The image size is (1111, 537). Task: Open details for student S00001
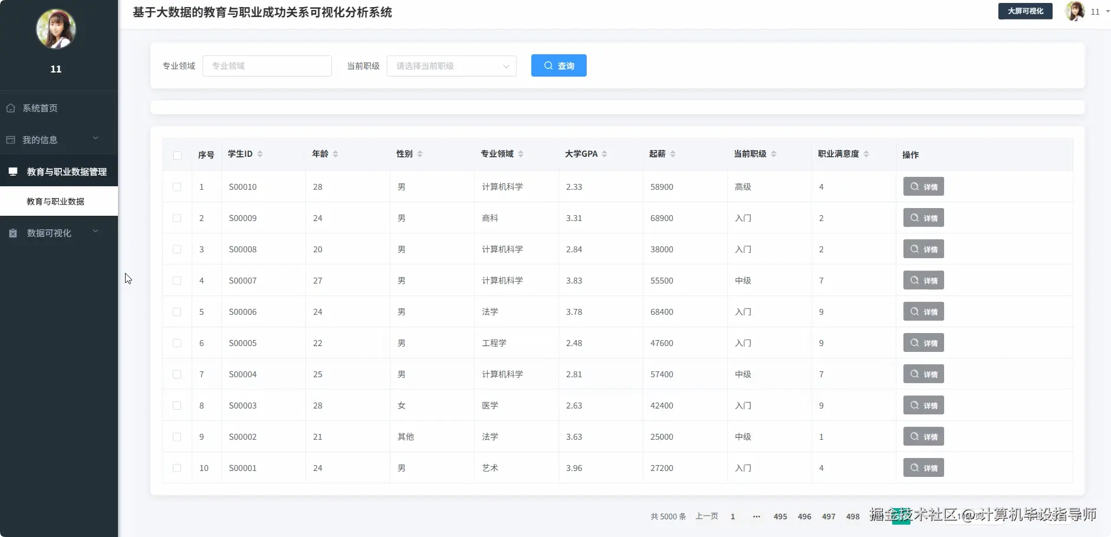923,468
